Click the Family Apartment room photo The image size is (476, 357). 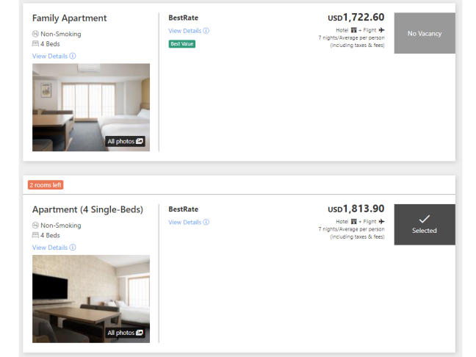[x=91, y=107]
